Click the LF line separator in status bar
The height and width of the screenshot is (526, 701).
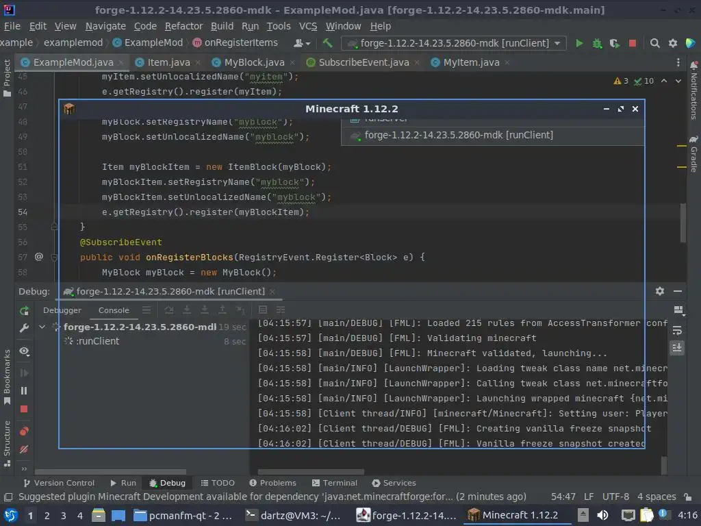[588, 497]
